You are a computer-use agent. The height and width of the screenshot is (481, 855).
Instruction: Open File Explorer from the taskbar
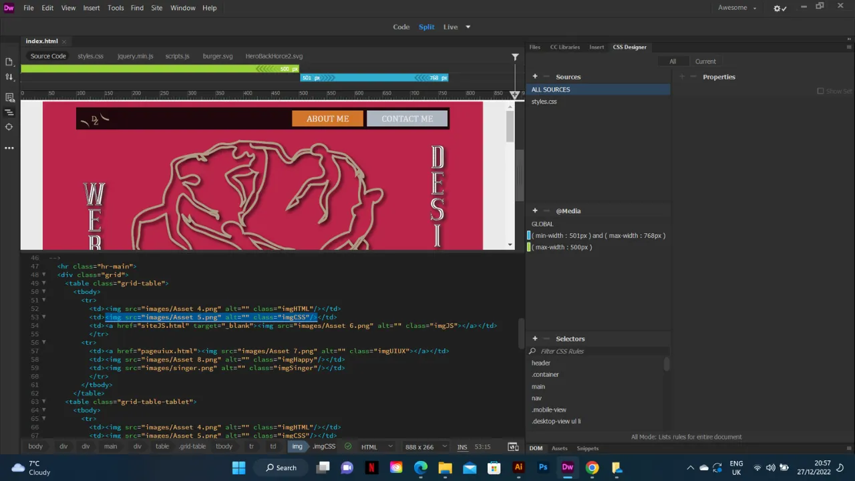(445, 468)
